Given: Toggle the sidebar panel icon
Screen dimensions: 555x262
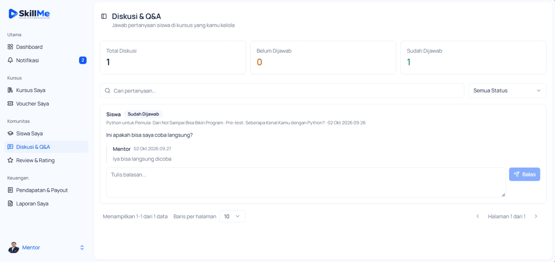Looking at the screenshot, I should (x=104, y=16).
